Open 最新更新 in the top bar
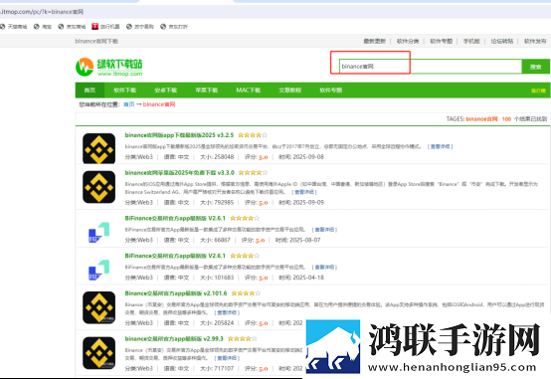 click(x=375, y=41)
